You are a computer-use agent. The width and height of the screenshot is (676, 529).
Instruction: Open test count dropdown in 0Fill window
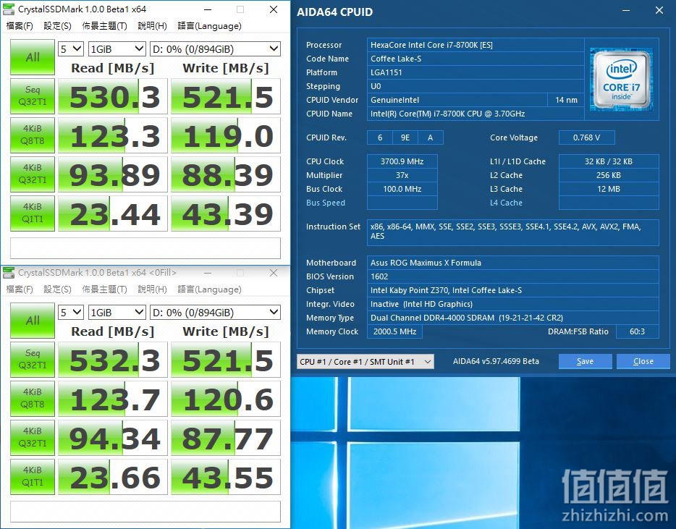[x=71, y=313]
